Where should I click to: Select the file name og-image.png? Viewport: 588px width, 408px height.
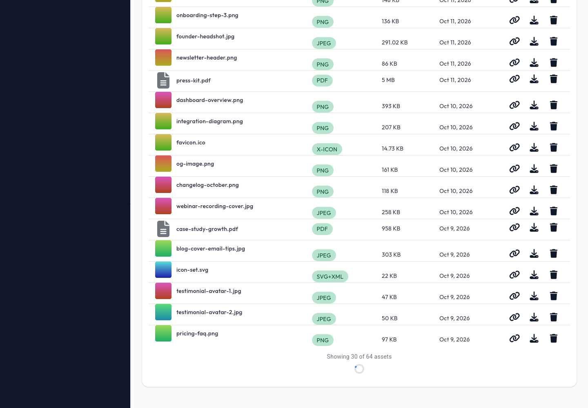[195, 164]
